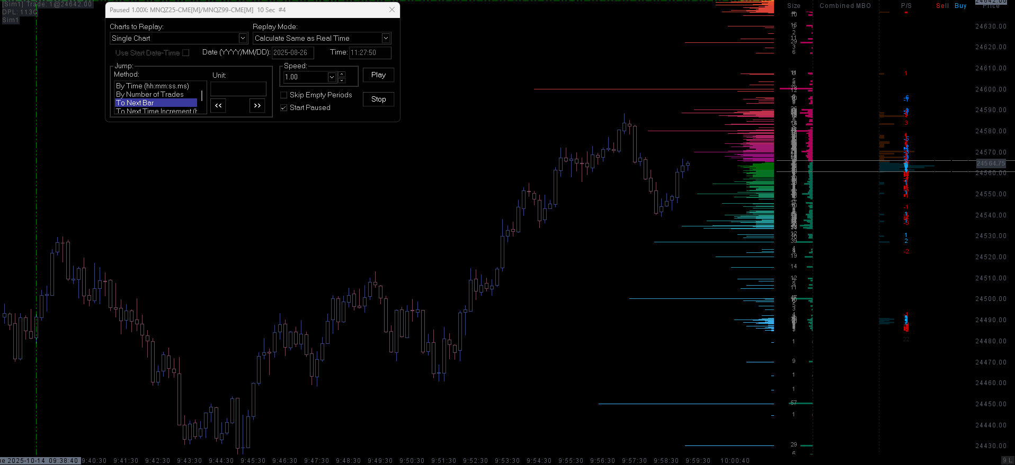1015x465 pixels.
Task: Click the 9:55:30 time axis label
Action: tap(571, 461)
